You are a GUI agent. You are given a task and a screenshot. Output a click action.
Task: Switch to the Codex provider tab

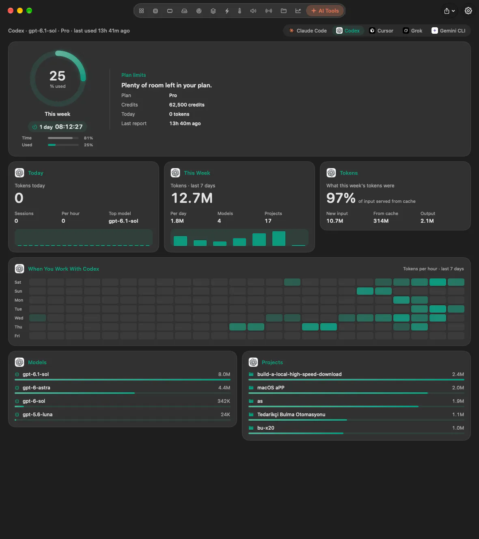(x=348, y=30)
